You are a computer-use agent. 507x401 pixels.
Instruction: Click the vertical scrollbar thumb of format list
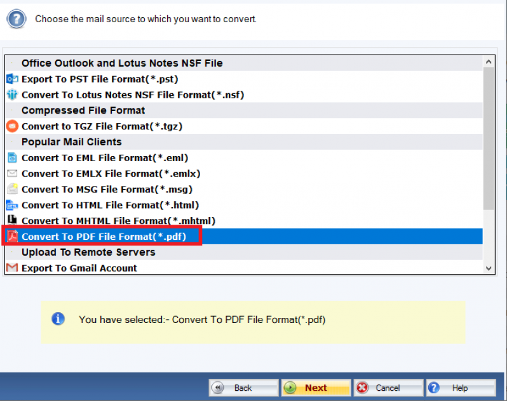489,138
